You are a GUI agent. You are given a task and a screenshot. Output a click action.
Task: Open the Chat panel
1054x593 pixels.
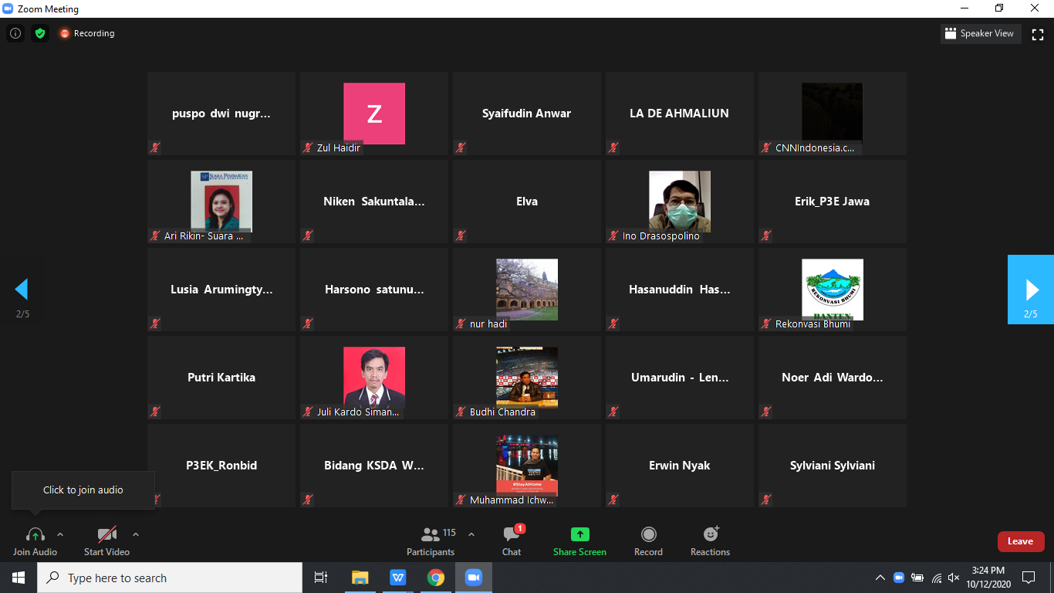click(512, 540)
